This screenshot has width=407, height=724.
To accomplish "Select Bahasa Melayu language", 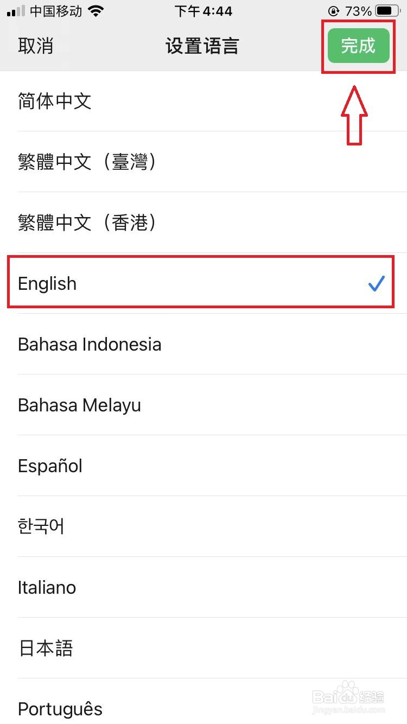I will [79, 405].
